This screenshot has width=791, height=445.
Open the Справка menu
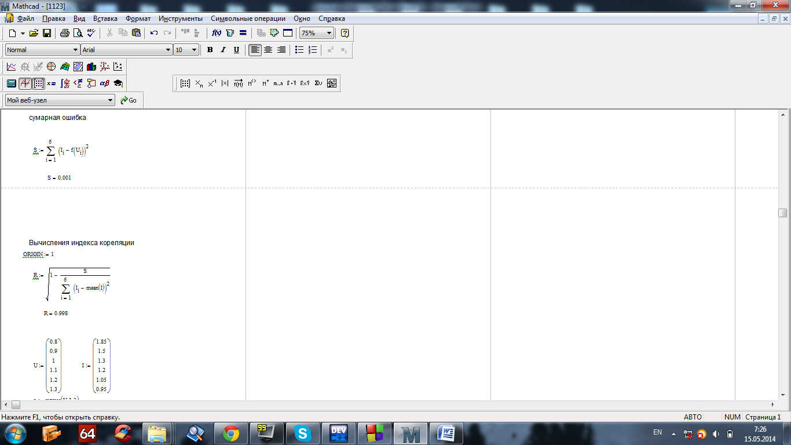point(332,19)
